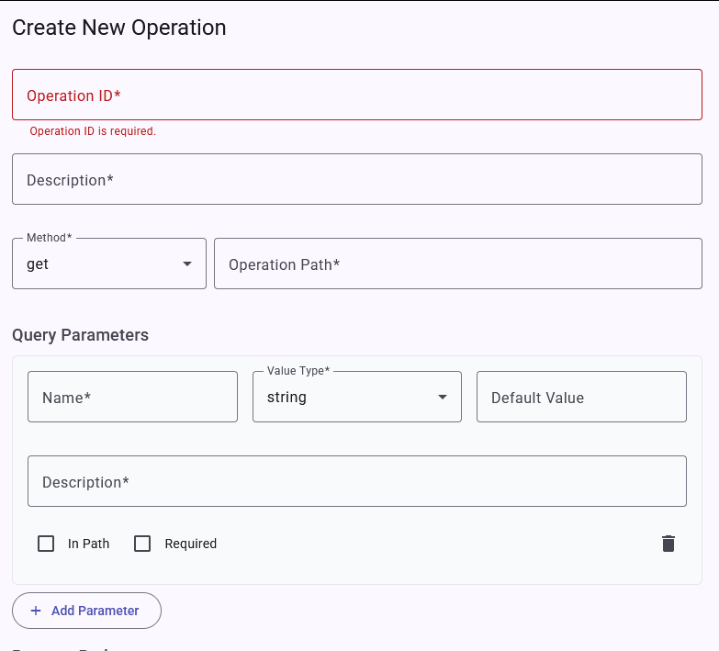Image resolution: width=719 pixels, height=651 pixels.
Task: Click the operation Description field
Action: (357, 179)
